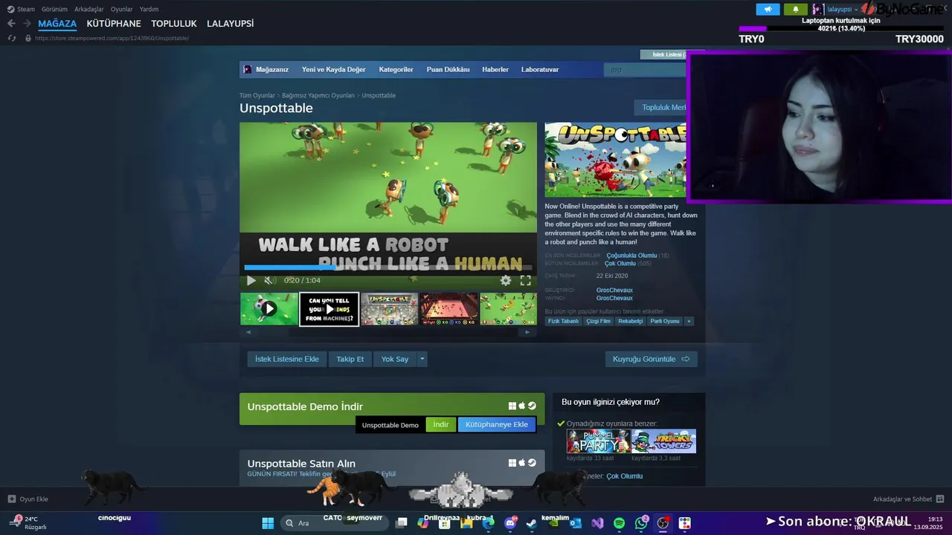
Task: Open the Pummel Party game thumbnail
Action: (x=598, y=441)
